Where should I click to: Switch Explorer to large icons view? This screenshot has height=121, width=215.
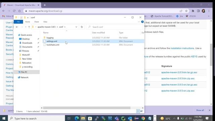click(x=141, y=111)
